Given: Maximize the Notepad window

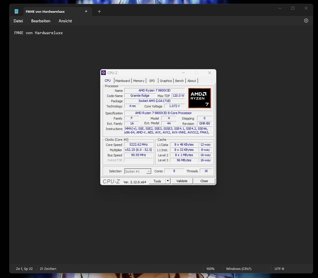Looking at the screenshot, I should tap(293, 8).
